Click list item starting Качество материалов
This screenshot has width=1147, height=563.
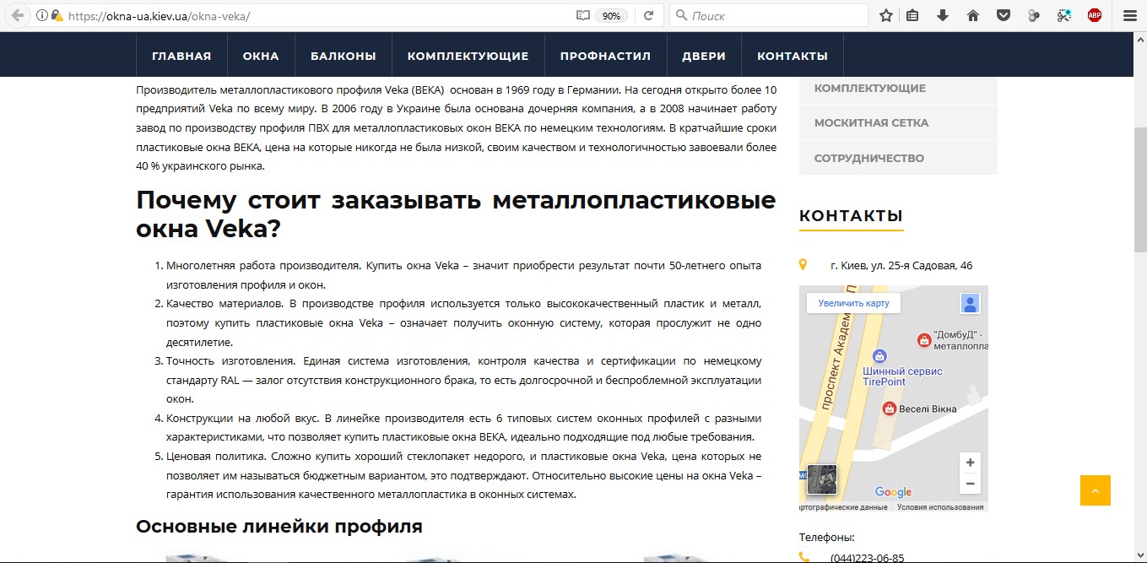coord(463,322)
